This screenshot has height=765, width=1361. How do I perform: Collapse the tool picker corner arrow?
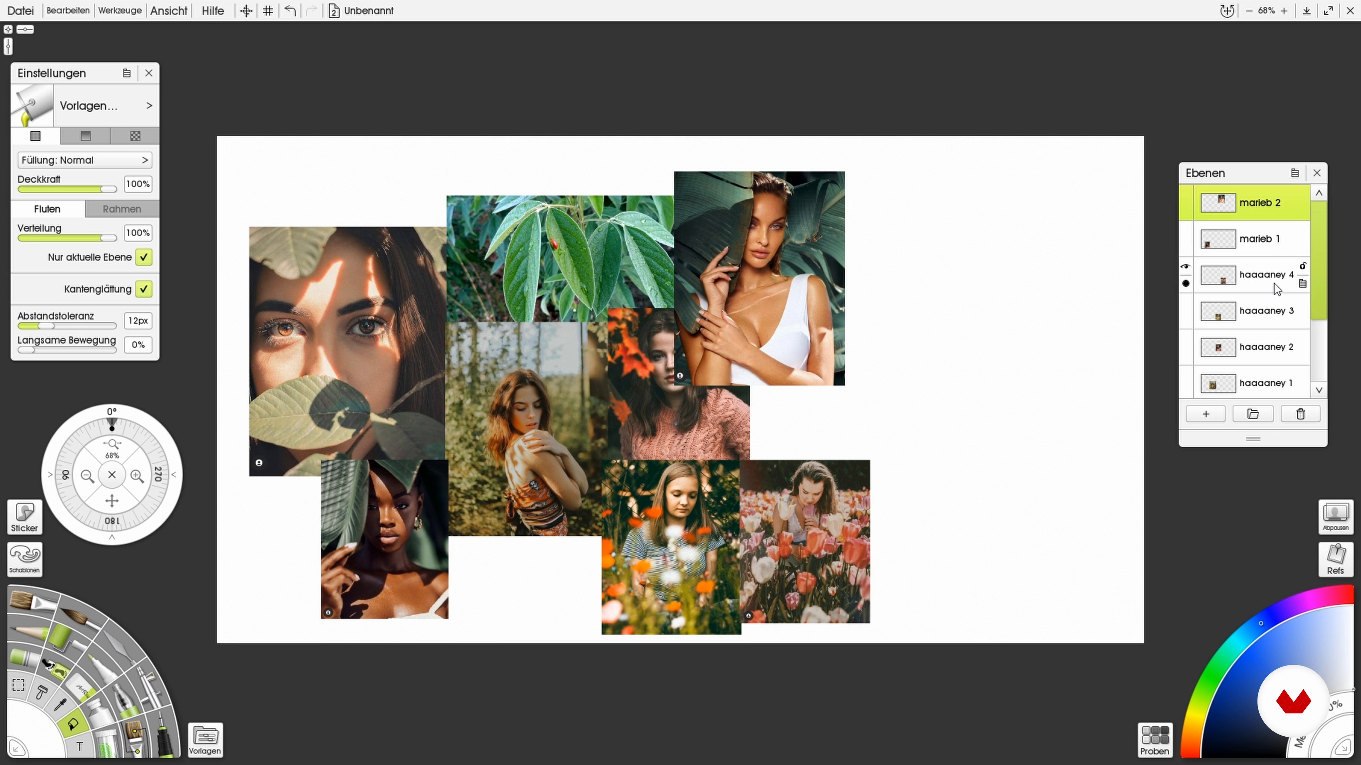pos(16,748)
